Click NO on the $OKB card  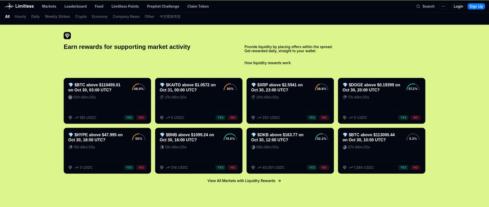point(324,167)
